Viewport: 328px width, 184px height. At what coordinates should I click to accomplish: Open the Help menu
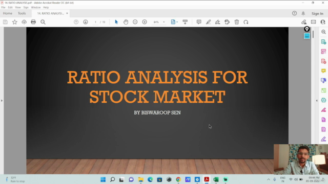(46, 7)
